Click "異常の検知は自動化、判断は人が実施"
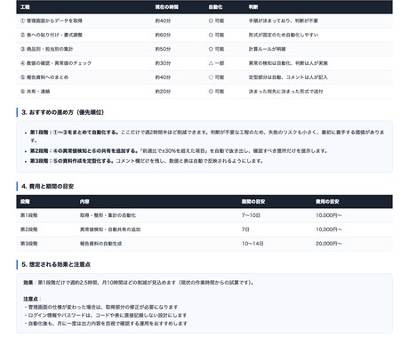Screen dimensions: 409x338 click(x=288, y=63)
